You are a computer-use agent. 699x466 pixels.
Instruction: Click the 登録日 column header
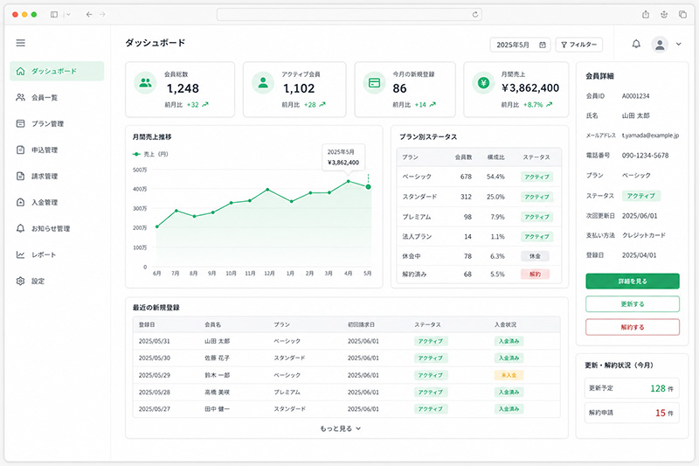click(147, 324)
